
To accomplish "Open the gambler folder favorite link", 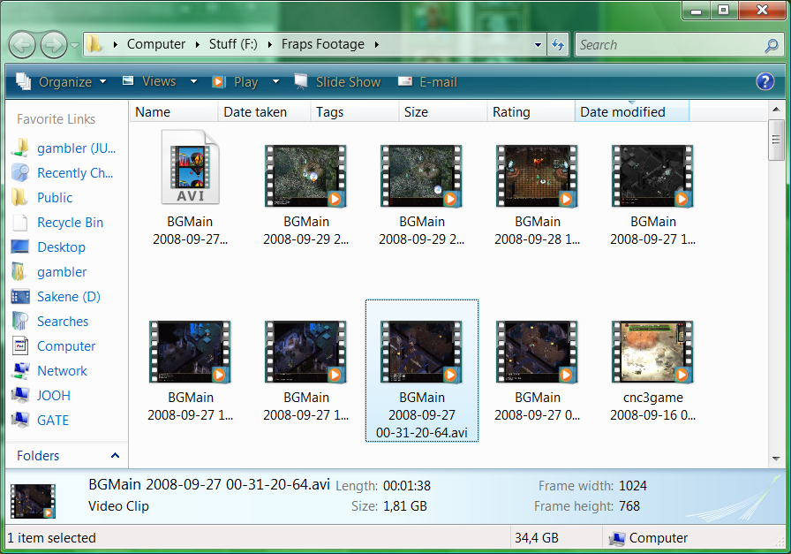I will tap(49, 271).
